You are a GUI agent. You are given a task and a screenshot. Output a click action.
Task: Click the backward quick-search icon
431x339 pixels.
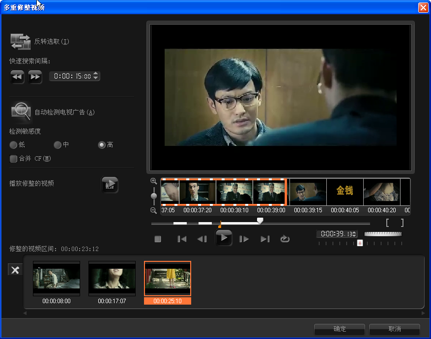[17, 77]
